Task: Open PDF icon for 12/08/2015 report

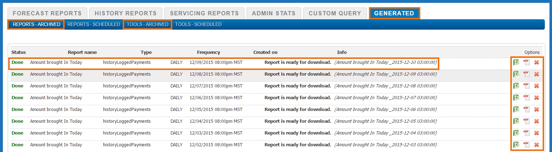Action: click(527, 74)
